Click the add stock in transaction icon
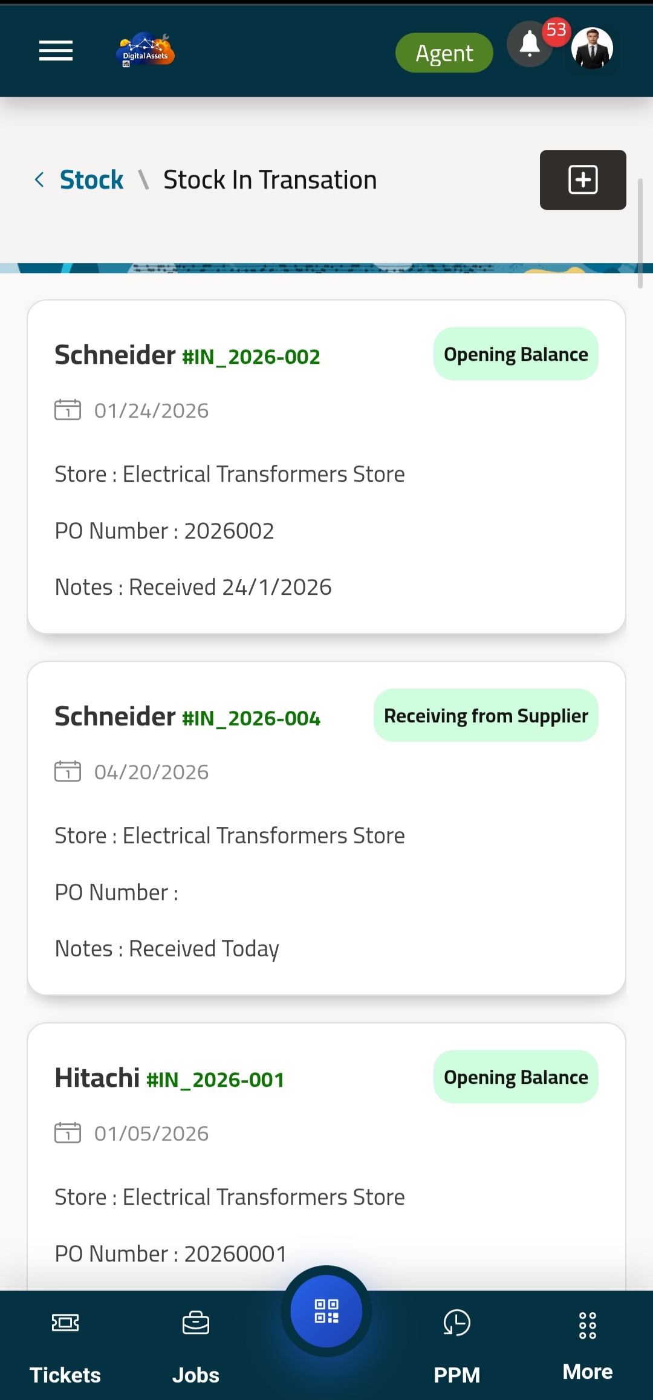 pos(582,180)
